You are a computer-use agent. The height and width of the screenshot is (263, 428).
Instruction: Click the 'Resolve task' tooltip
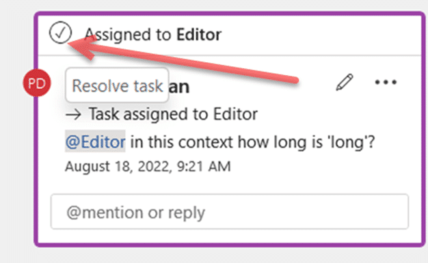[x=117, y=85]
